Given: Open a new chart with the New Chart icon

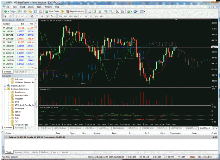Looking at the screenshot, I should (x=6, y=12).
